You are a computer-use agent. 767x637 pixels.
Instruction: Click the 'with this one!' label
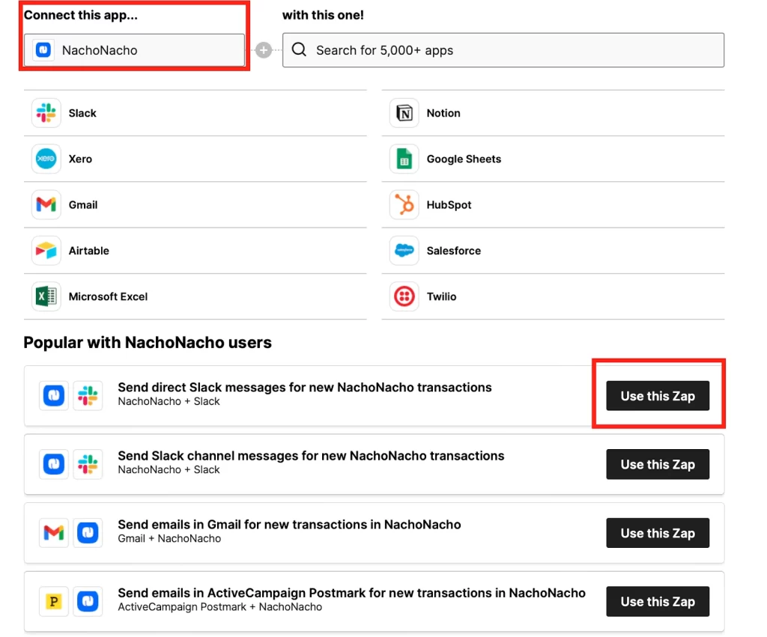[323, 15]
